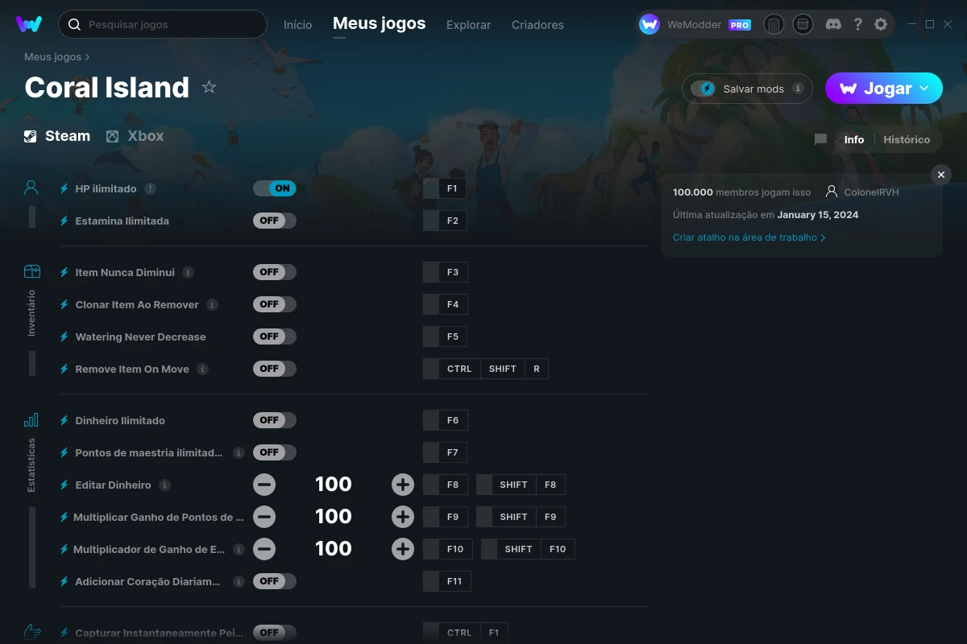Click the Pesquisar jogos search field
The width and height of the screenshot is (967, 644).
(x=161, y=24)
